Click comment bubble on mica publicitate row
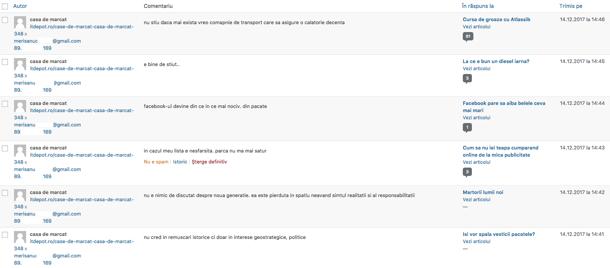Screen dimensions: 610x268 [467, 172]
